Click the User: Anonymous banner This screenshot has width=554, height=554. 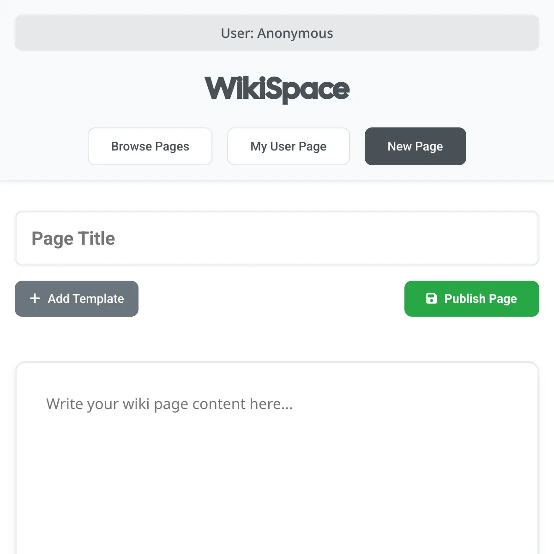(277, 33)
